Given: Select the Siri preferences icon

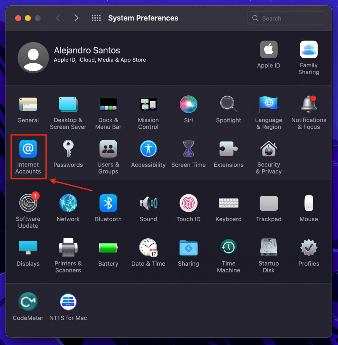Looking at the screenshot, I should coord(189,104).
